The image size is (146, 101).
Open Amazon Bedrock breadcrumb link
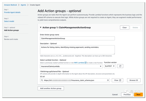[11, 5]
